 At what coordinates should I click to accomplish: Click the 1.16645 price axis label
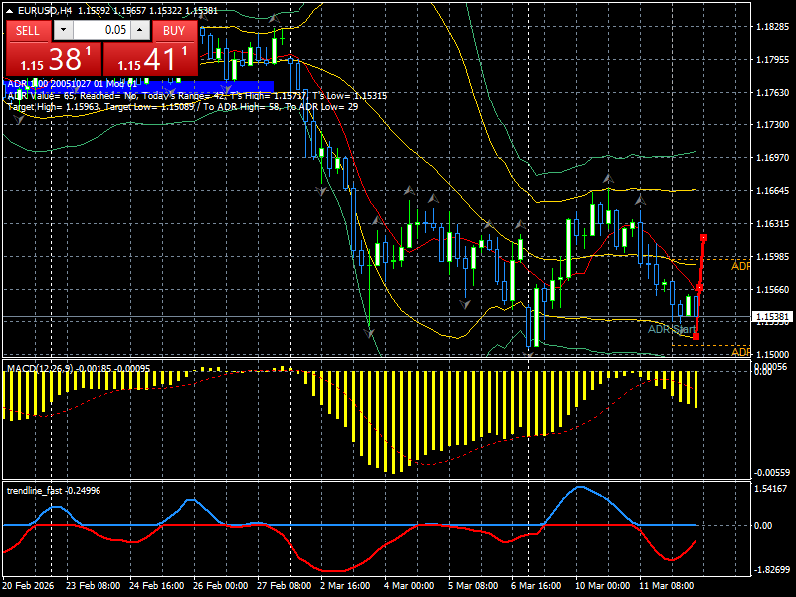pos(772,191)
